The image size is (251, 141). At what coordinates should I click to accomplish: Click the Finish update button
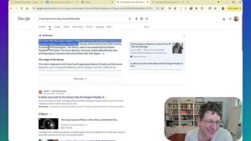pyautogui.click(x=233, y=8)
